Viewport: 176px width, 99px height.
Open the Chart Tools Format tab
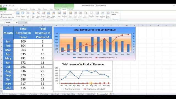coord(71,9)
